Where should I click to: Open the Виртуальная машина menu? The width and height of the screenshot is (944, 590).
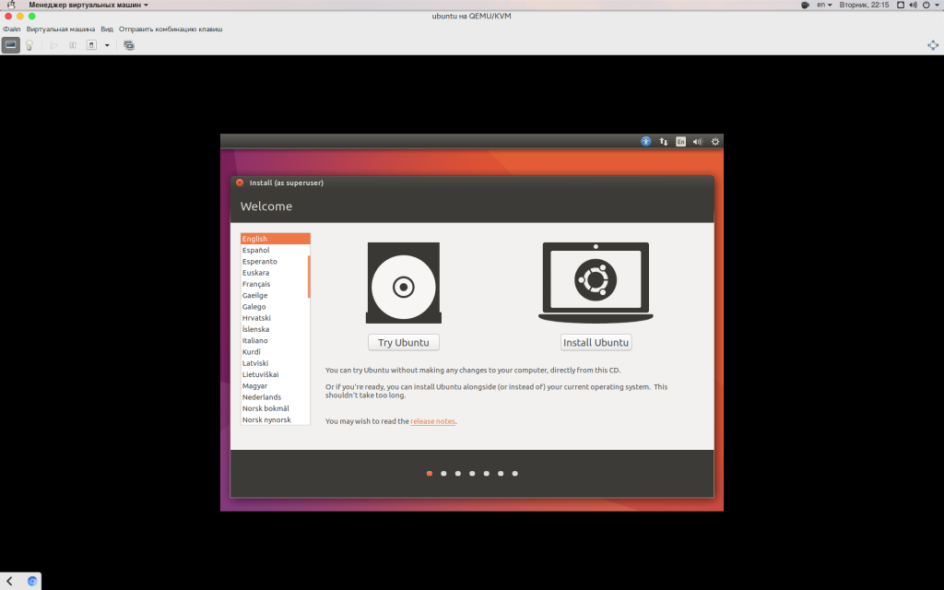pyautogui.click(x=60, y=29)
